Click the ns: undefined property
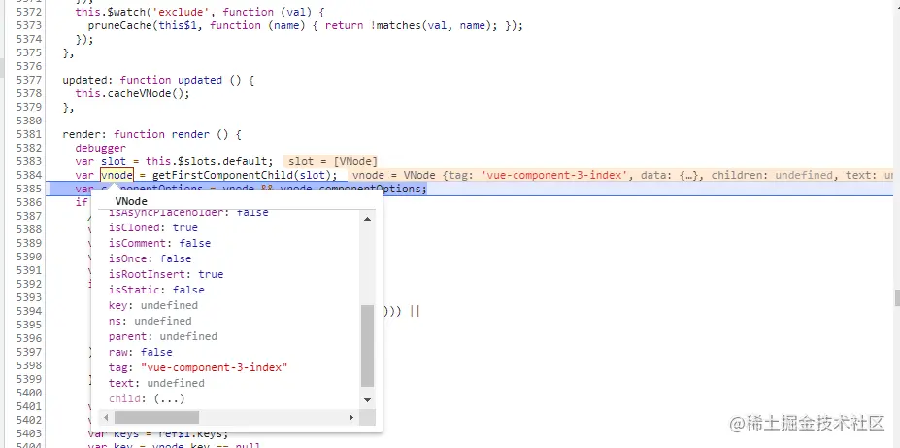900x448 pixels. click(x=150, y=321)
